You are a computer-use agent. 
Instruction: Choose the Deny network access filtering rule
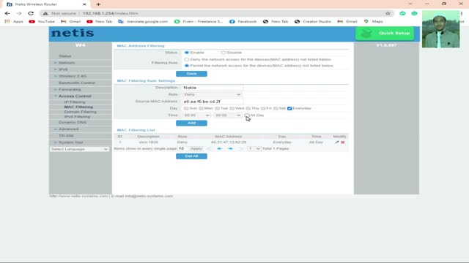[x=187, y=60]
